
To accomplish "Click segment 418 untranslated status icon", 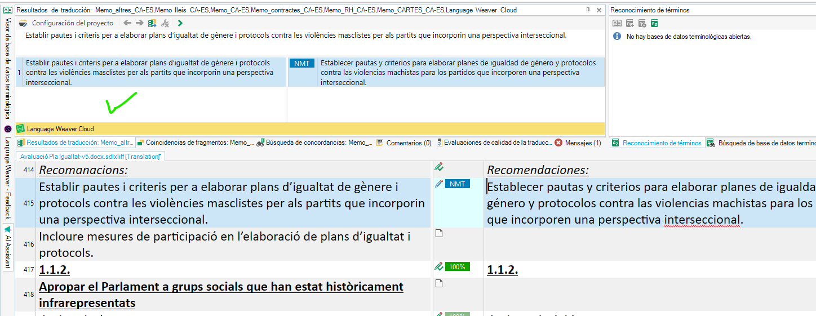I will (439, 283).
